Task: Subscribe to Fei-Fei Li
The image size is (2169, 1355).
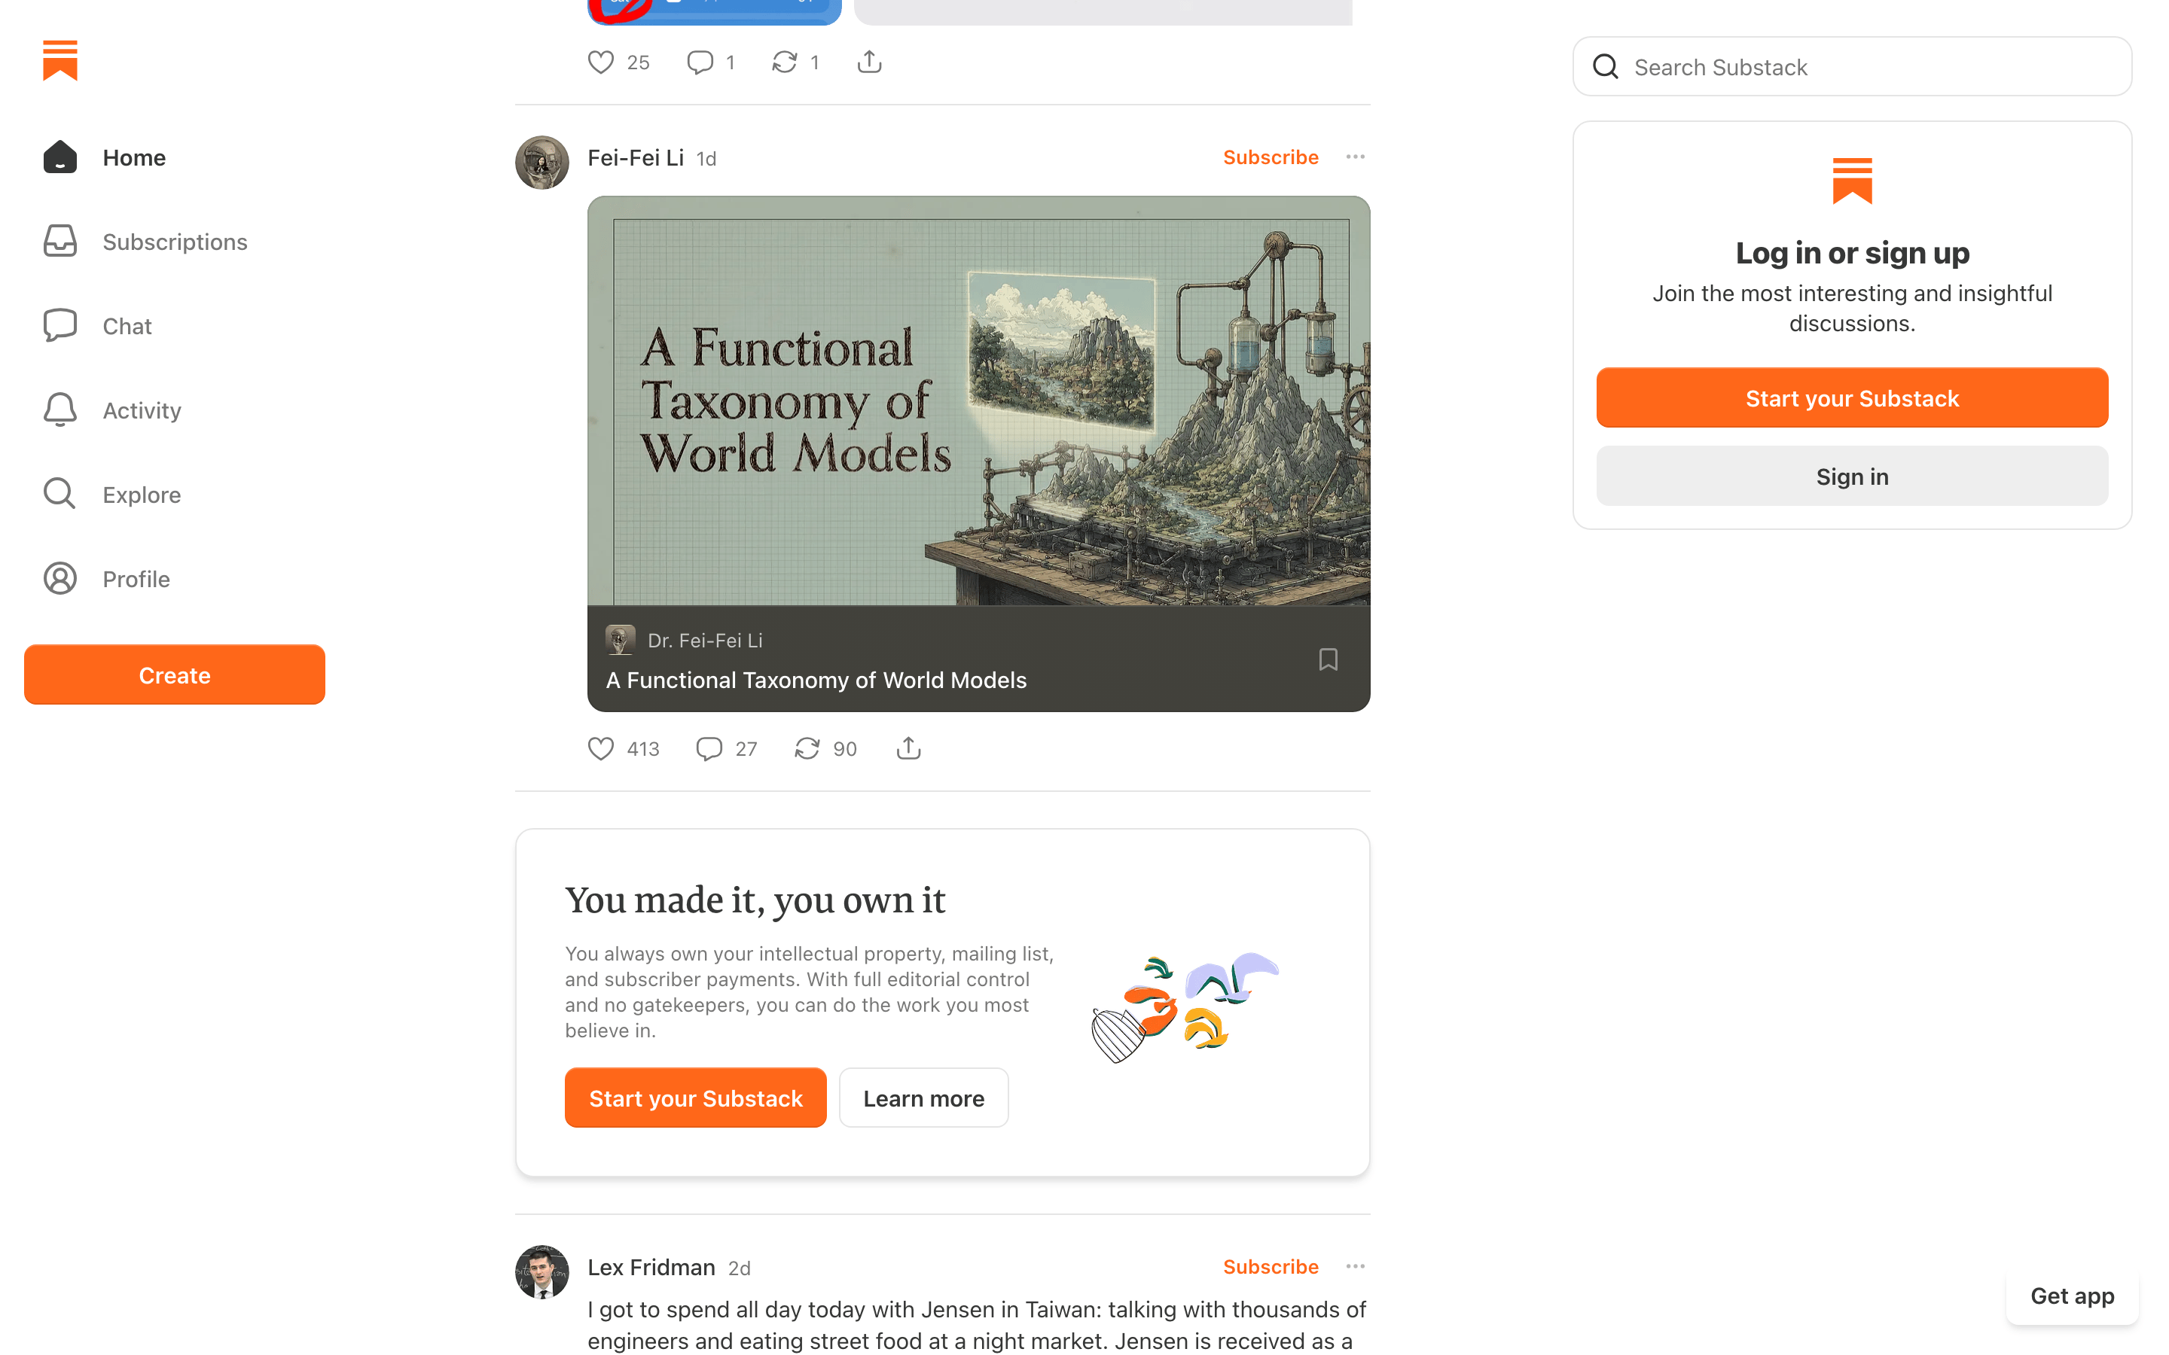Action: tap(1270, 157)
